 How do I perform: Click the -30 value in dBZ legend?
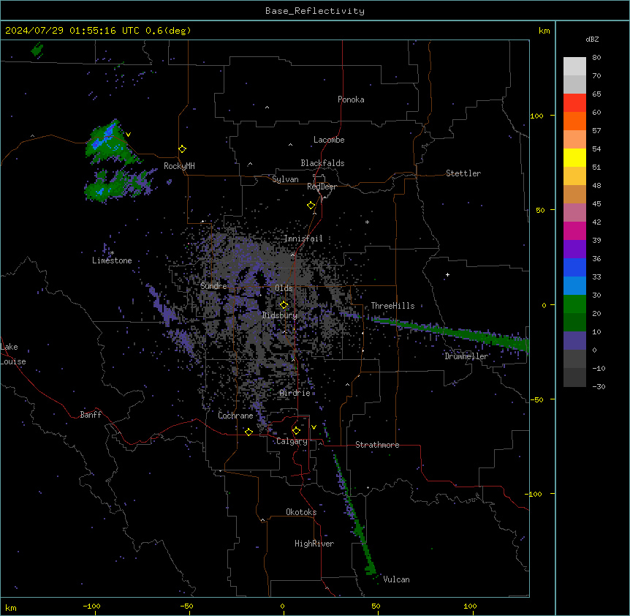[x=599, y=387]
